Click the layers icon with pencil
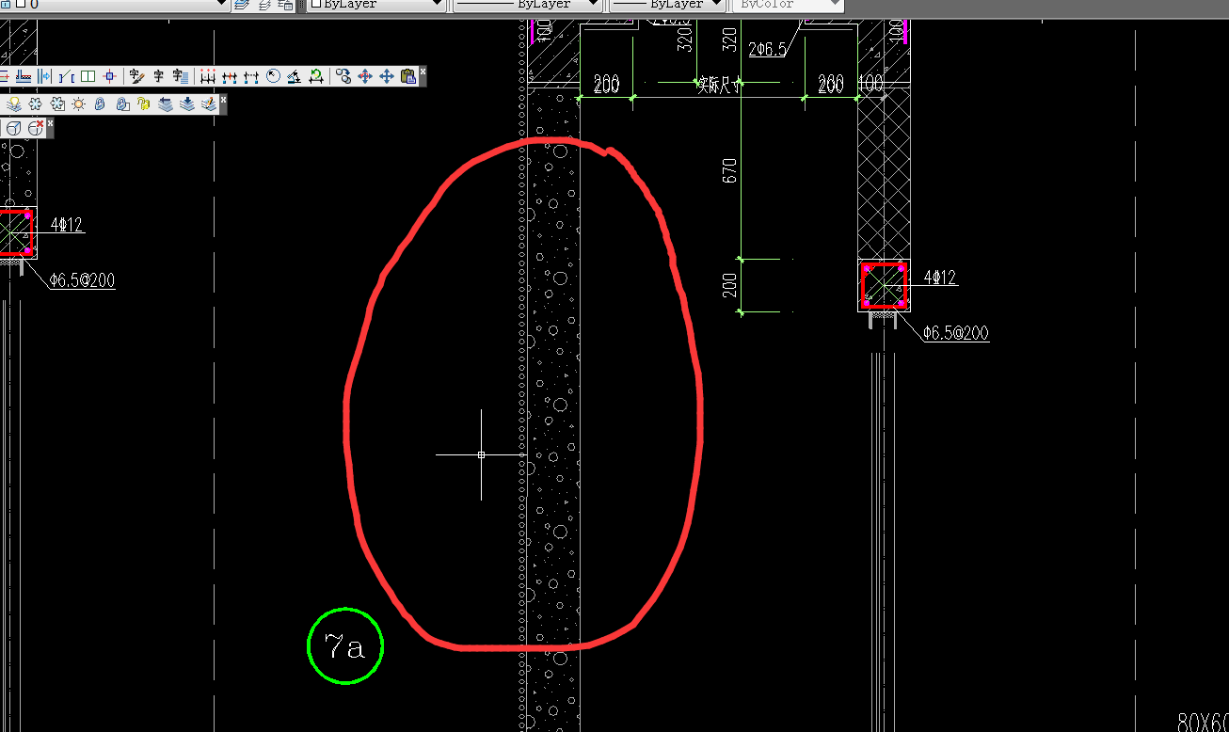1229x732 pixels. coord(209,103)
